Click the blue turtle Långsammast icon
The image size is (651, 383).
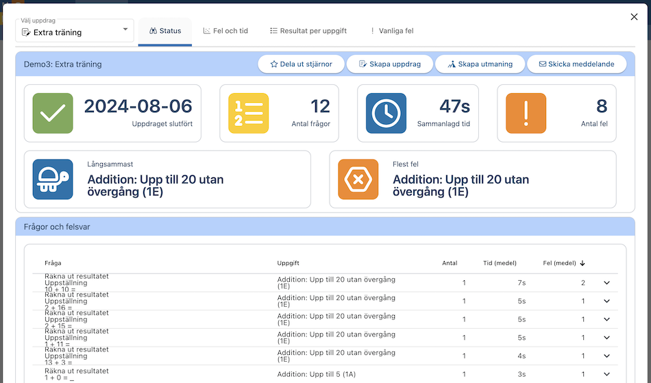tap(53, 180)
